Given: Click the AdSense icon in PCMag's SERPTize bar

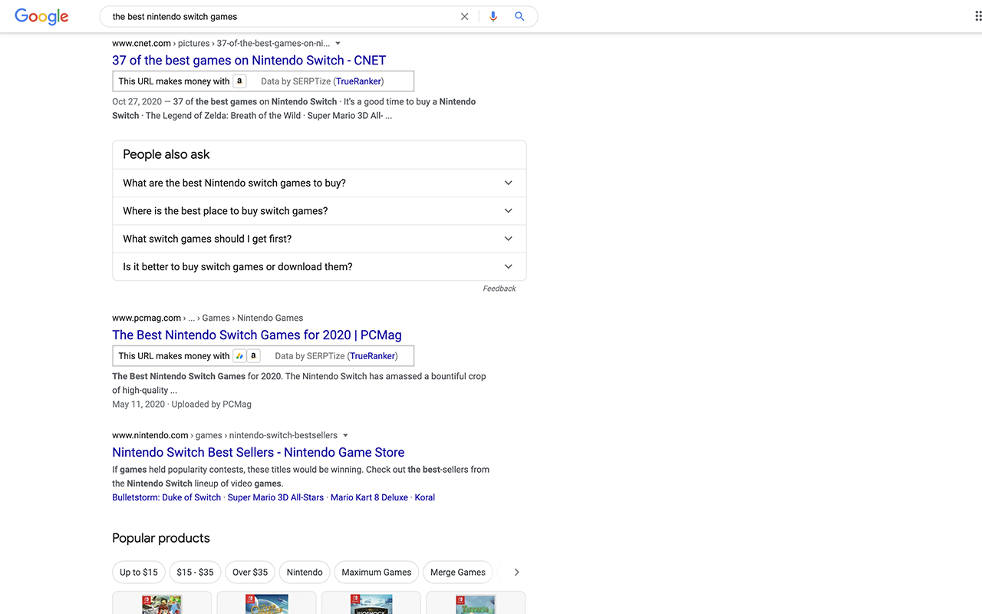Looking at the screenshot, I should coord(239,355).
